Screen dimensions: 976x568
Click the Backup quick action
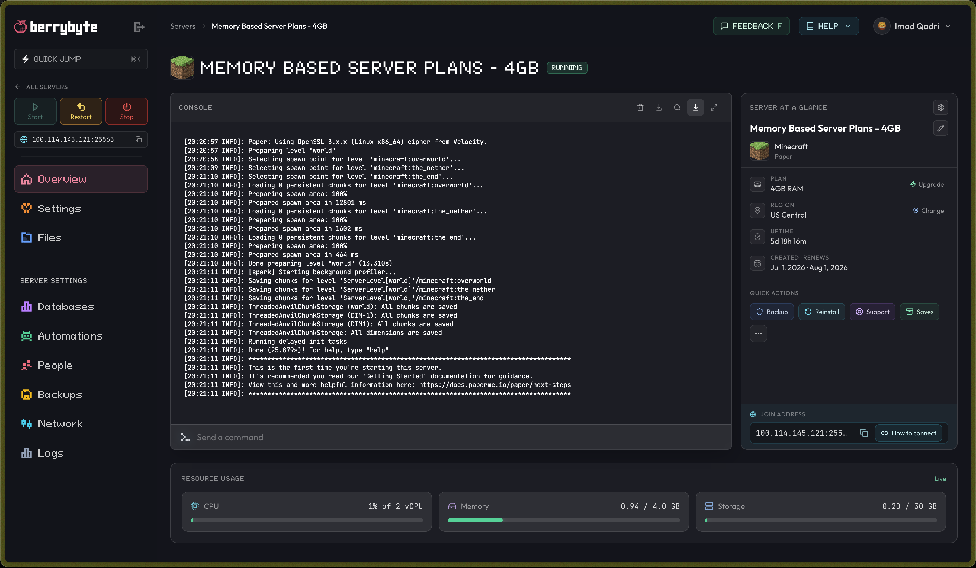click(772, 312)
